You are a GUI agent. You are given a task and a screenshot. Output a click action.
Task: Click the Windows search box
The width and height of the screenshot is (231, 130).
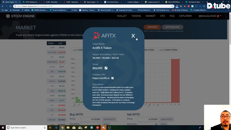point(26,127)
